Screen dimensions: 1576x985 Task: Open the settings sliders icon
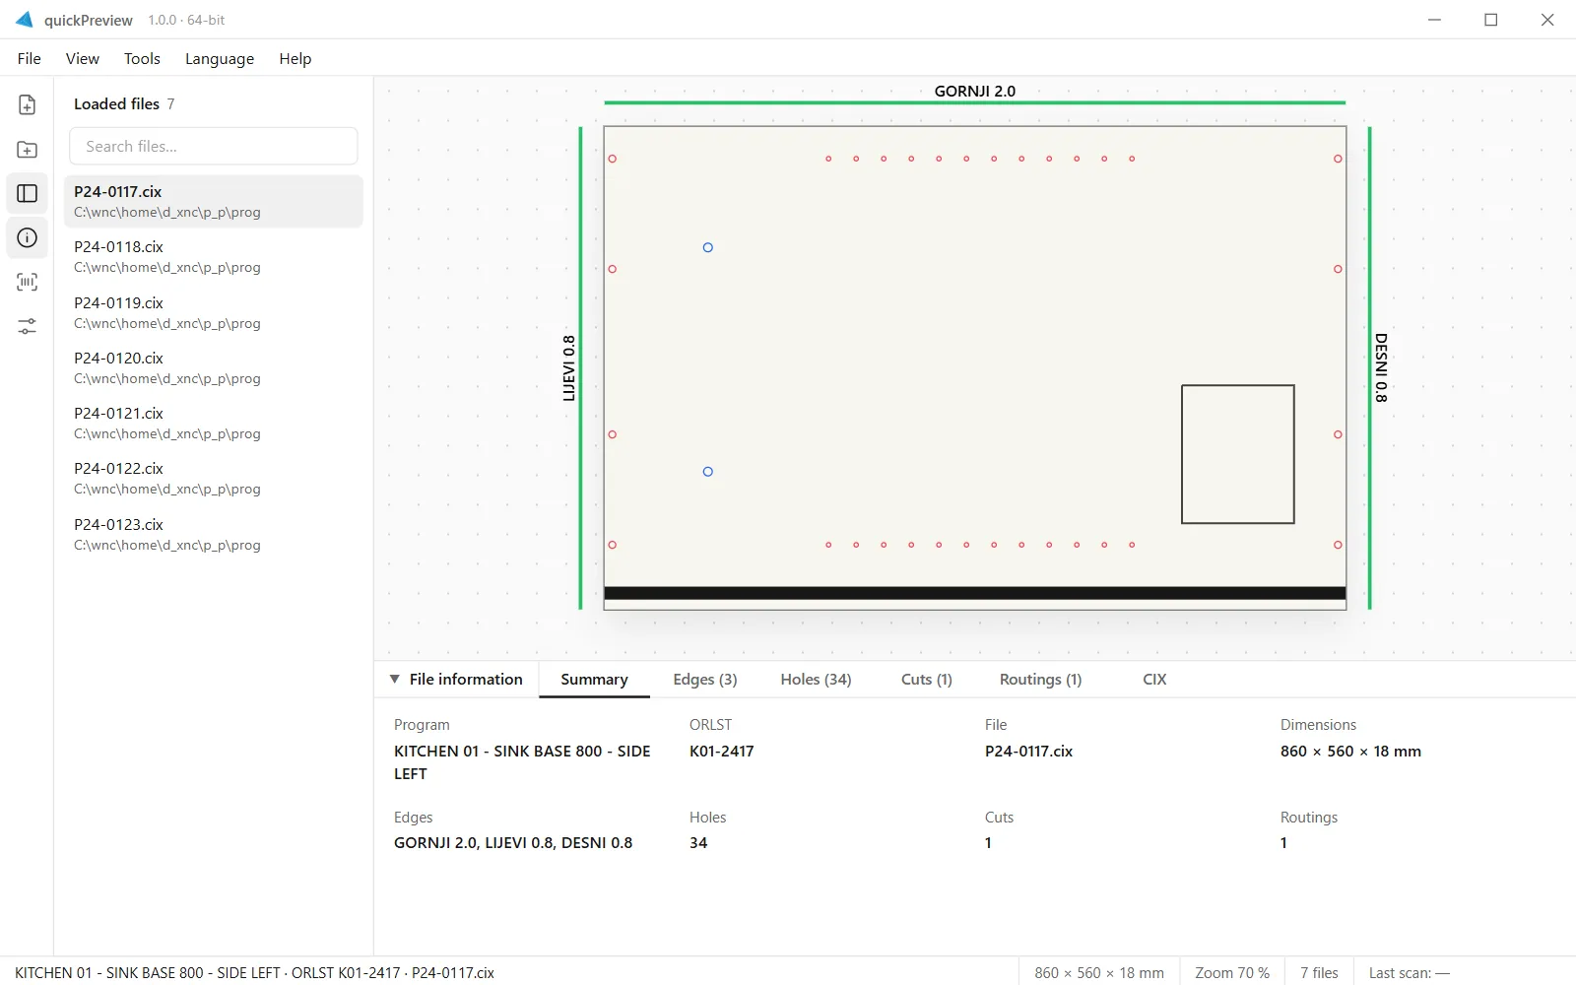point(27,326)
